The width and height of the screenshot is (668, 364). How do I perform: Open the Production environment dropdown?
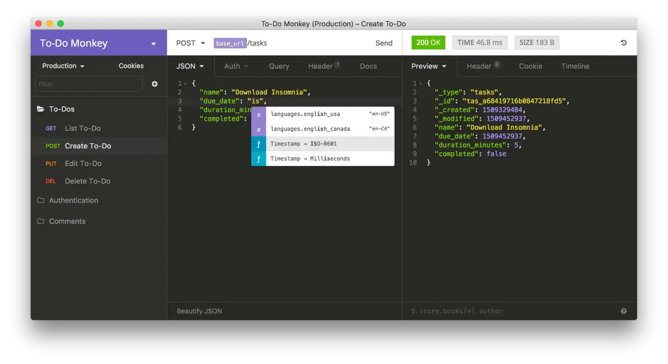[63, 66]
